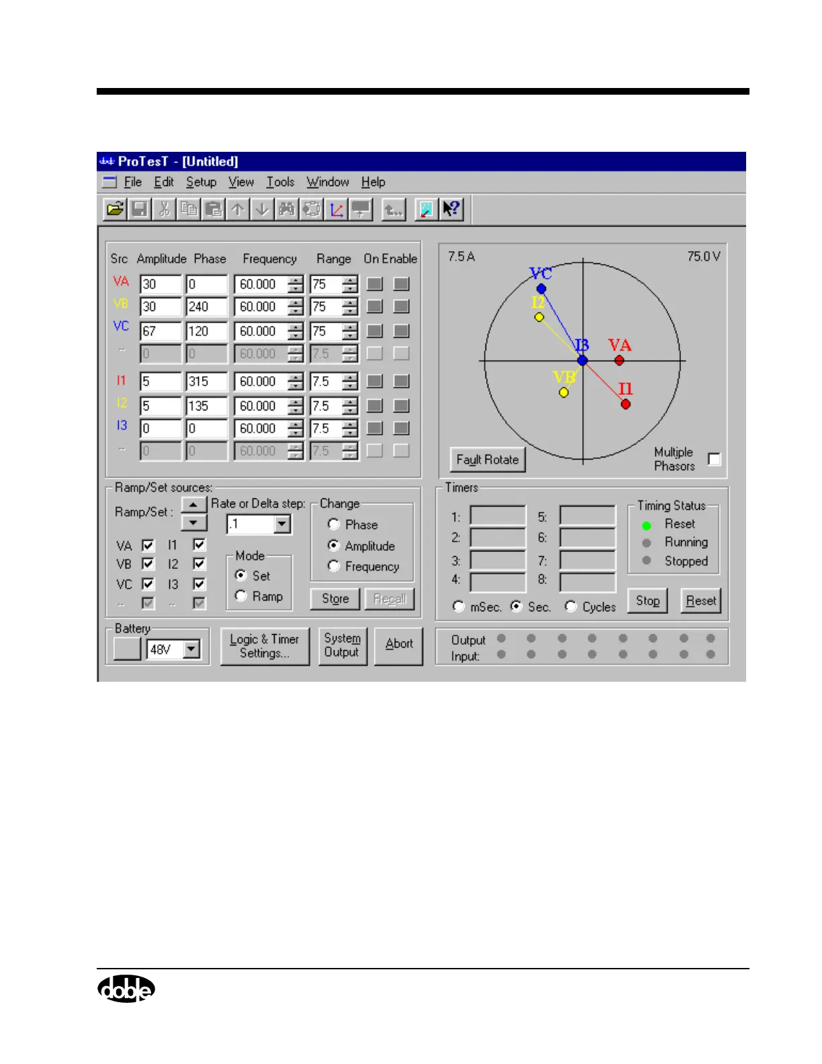Select the Cycles timer units option
The image size is (822, 1064).
click(x=571, y=607)
